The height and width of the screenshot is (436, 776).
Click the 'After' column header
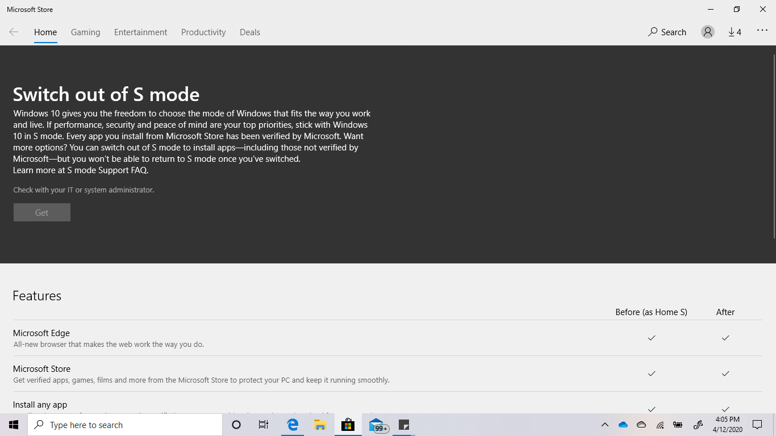point(725,312)
